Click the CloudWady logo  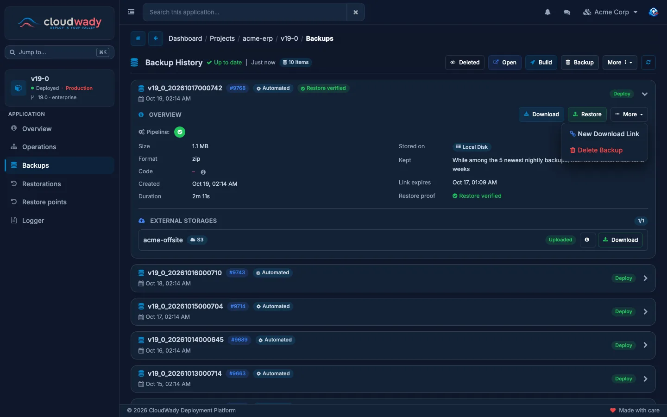pos(59,23)
